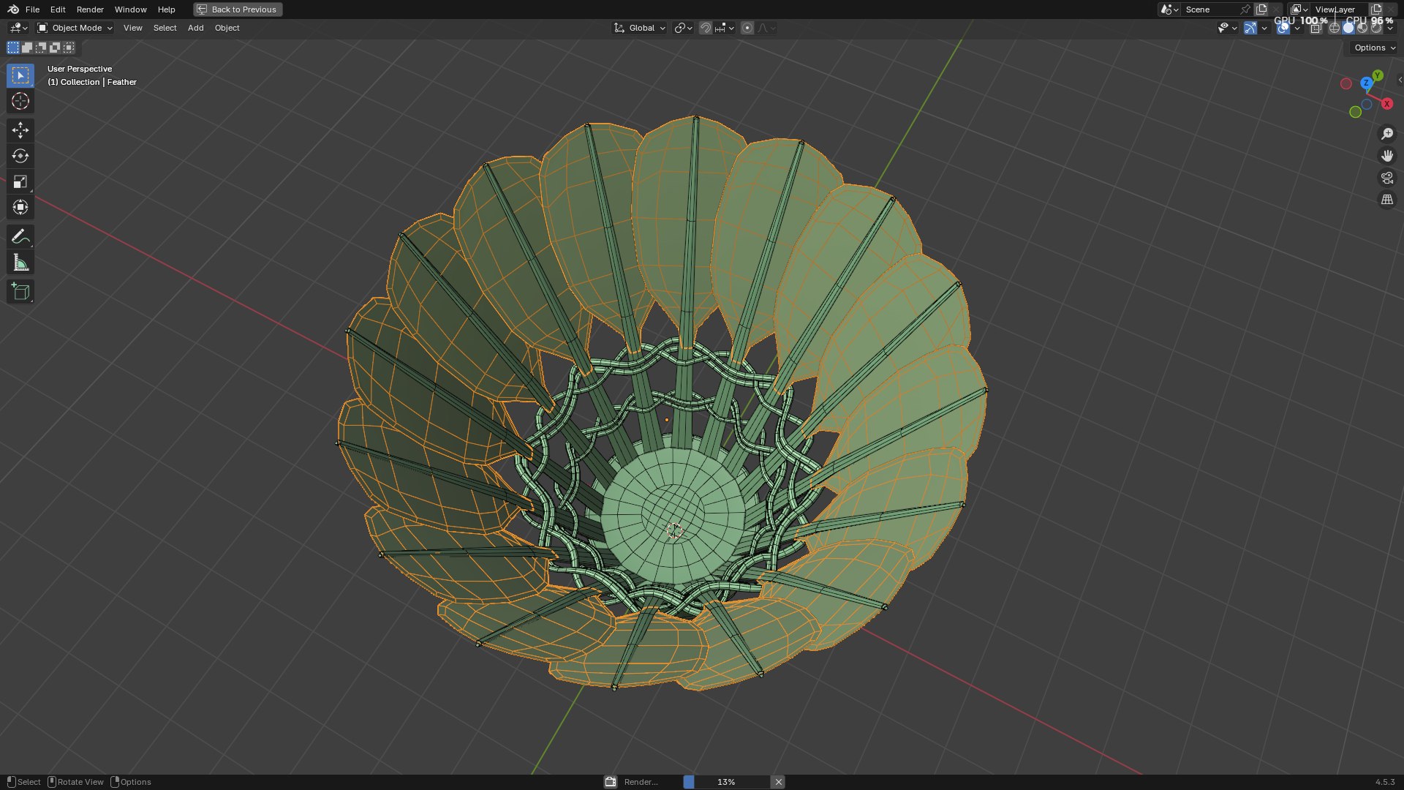Open the Edit menu
This screenshot has width=1404, height=790.
58,10
